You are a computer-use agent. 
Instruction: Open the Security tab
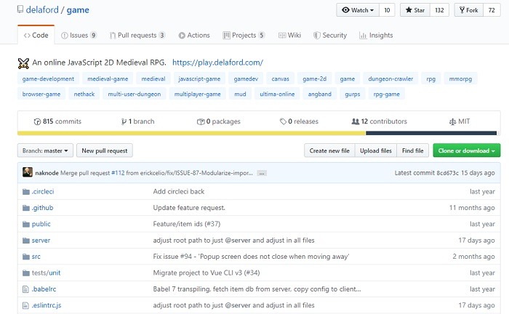pos(330,35)
